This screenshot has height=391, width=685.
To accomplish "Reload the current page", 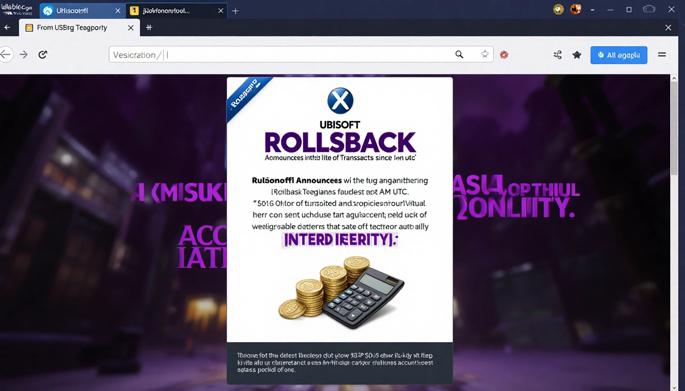I will pos(43,54).
